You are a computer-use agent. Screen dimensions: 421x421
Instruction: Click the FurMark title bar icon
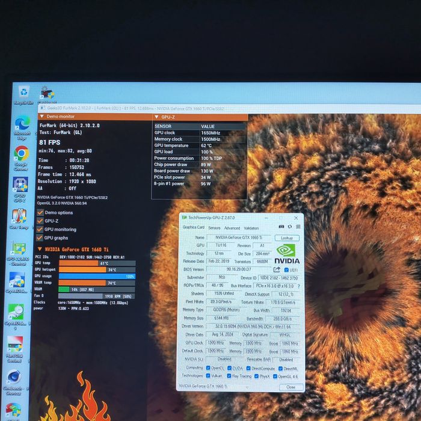(x=43, y=108)
